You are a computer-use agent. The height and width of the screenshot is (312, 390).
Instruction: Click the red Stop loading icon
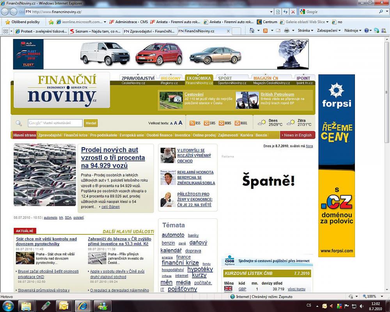click(293, 12)
